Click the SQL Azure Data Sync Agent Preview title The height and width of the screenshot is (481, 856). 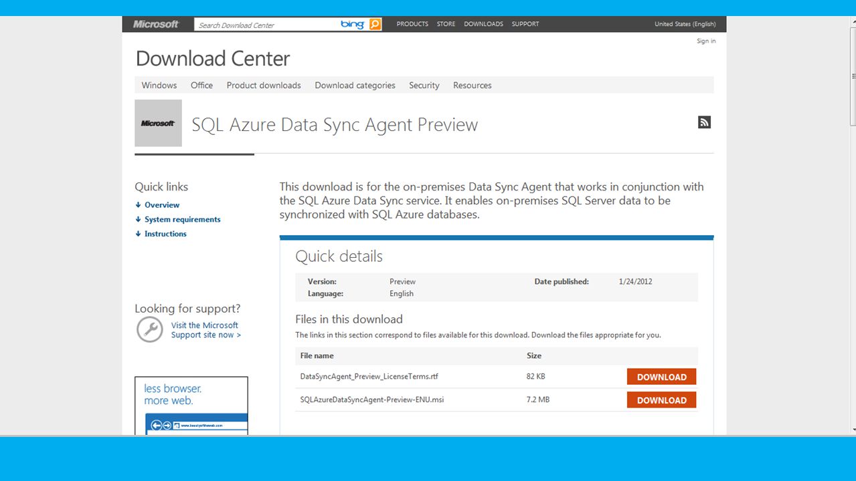[335, 125]
